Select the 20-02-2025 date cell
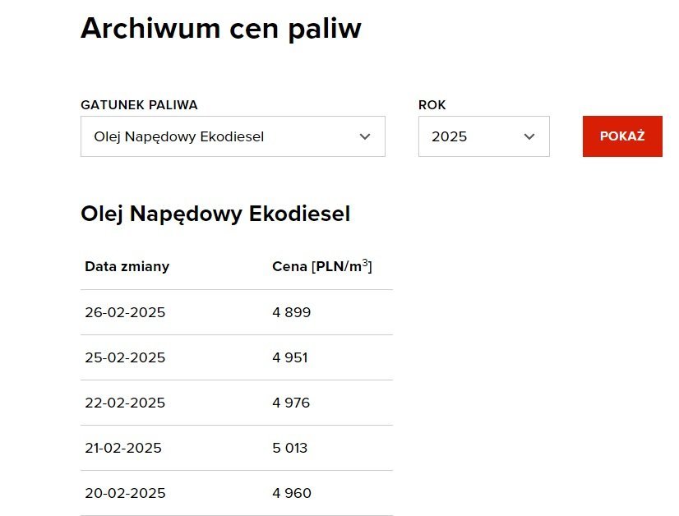This screenshot has width=679, height=516. pyautogui.click(x=125, y=493)
